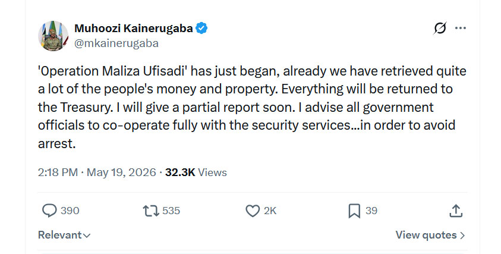Image resolution: width=501 pixels, height=254 pixels.
Task: Click the blue verified badge
Action: [x=201, y=28]
